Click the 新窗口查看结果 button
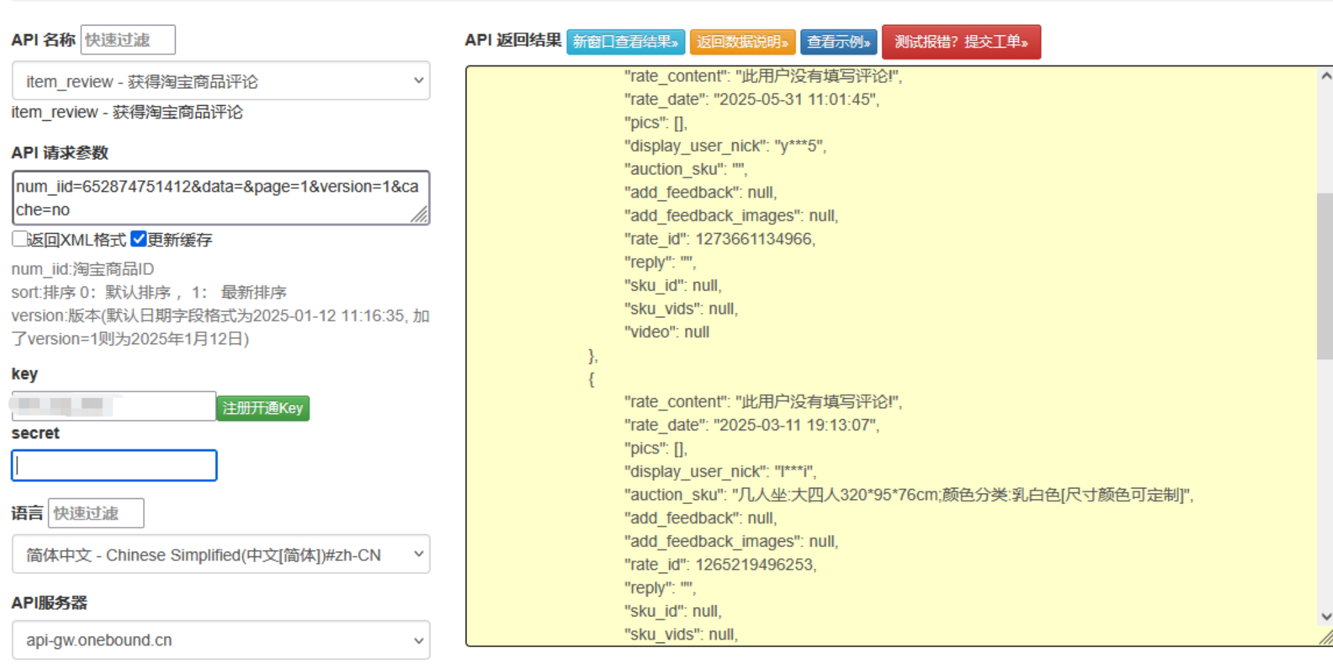The image size is (1333, 666). tap(626, 42)
